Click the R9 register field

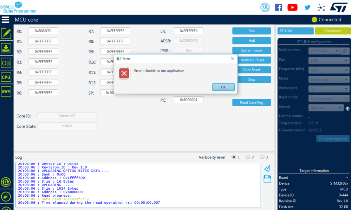tap(115, 51)
